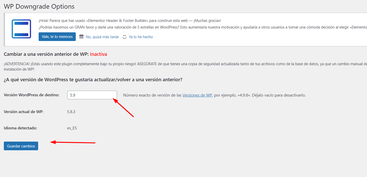Image resolution: width=367 pixels, height=177 pixels.
Task: Click the '¿A qué versión de WordPress...' heading
Action: (x=93, y=80)
